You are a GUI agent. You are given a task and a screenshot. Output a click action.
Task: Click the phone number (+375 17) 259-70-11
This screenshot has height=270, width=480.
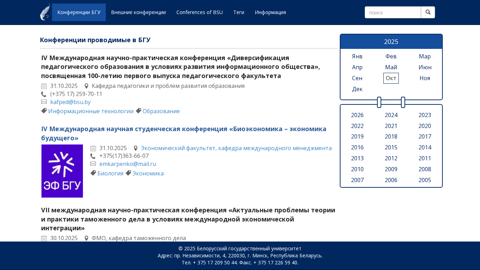click(x=76, y=94)
